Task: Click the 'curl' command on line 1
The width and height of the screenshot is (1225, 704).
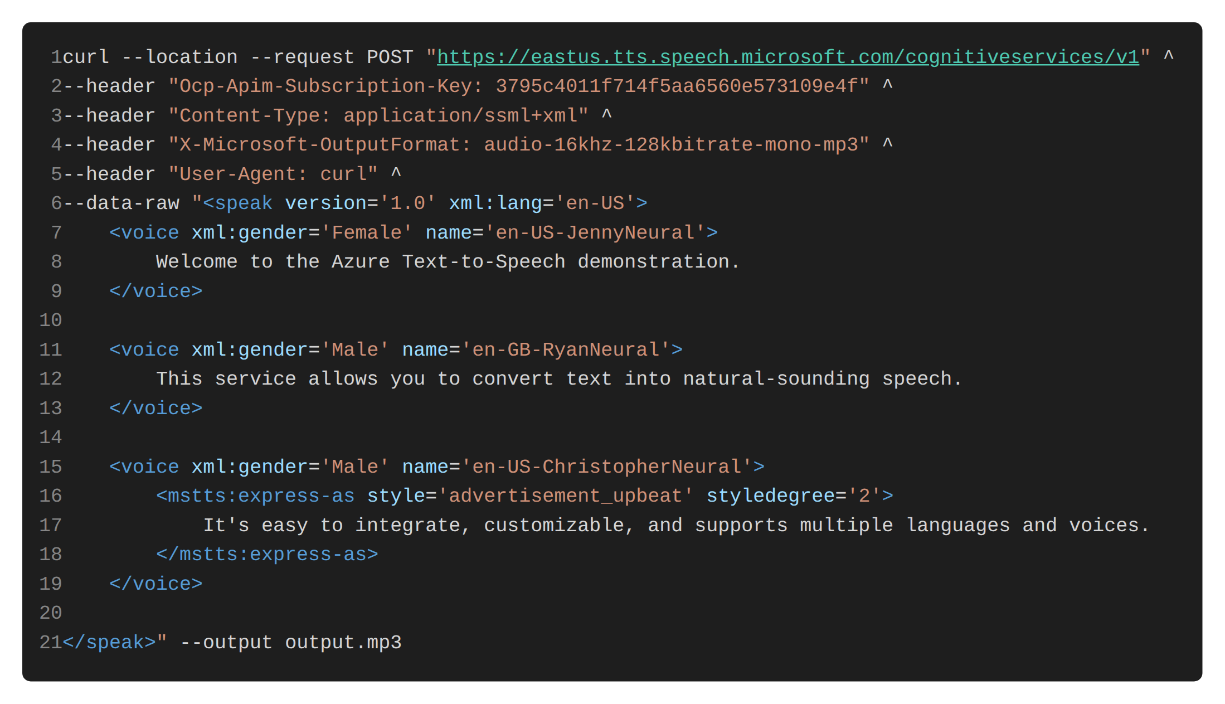Action: tap(86, 57)
